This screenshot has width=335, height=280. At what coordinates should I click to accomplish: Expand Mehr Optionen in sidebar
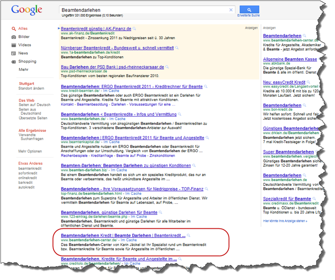[x=30, y=151]
